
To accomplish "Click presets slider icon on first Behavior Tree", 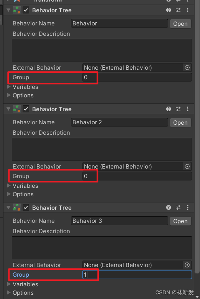I will tap(178, 10).
